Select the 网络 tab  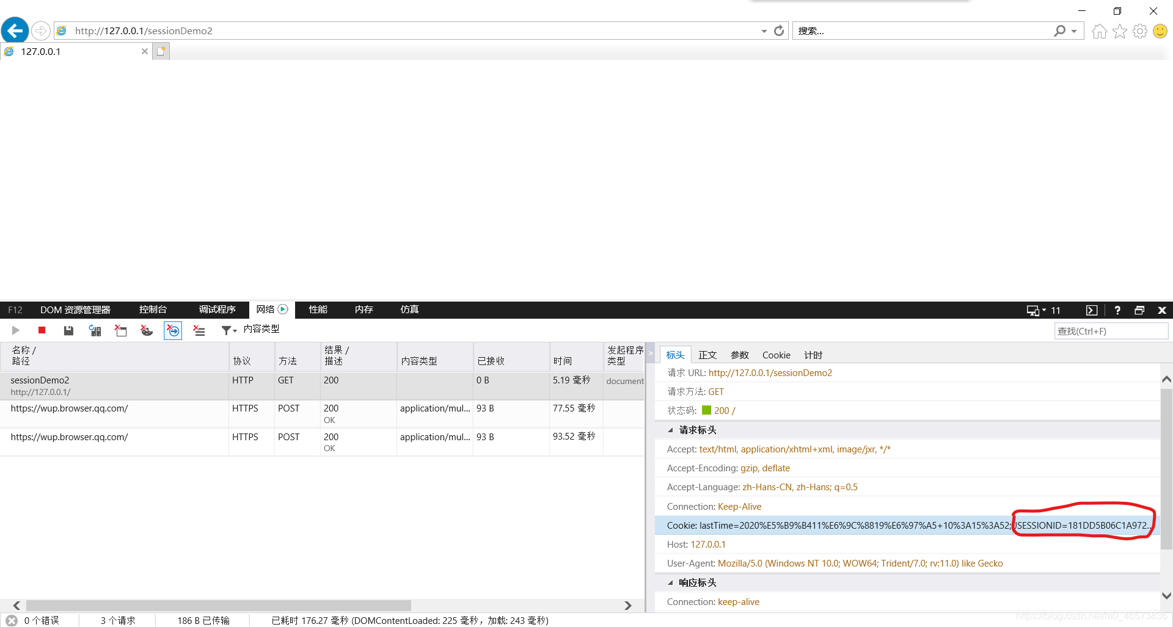pyautogui.click(x=271, y=310)
